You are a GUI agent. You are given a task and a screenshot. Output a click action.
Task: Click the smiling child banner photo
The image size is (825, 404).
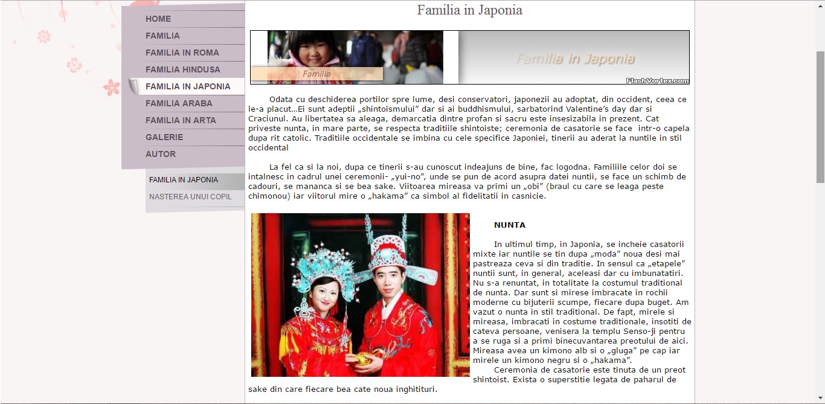(x=355, y=50)
